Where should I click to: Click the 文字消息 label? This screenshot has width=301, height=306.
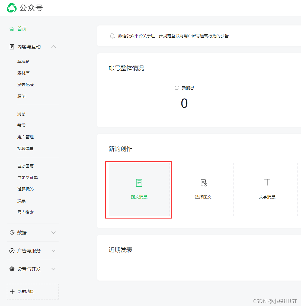tap(267, 197)
